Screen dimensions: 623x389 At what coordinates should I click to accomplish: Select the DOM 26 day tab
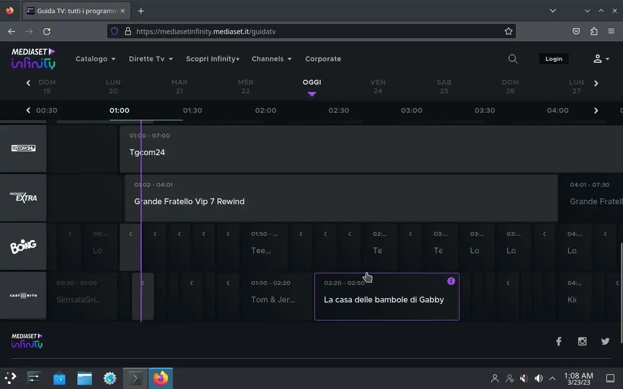(510, 87)
